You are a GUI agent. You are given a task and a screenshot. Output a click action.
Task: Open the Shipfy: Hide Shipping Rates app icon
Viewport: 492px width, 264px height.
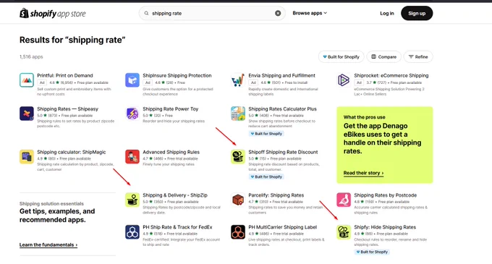[x=344, y=231]
